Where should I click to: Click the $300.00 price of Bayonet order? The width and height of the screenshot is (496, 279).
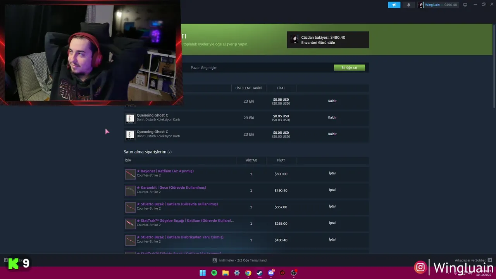coord(281,174)
